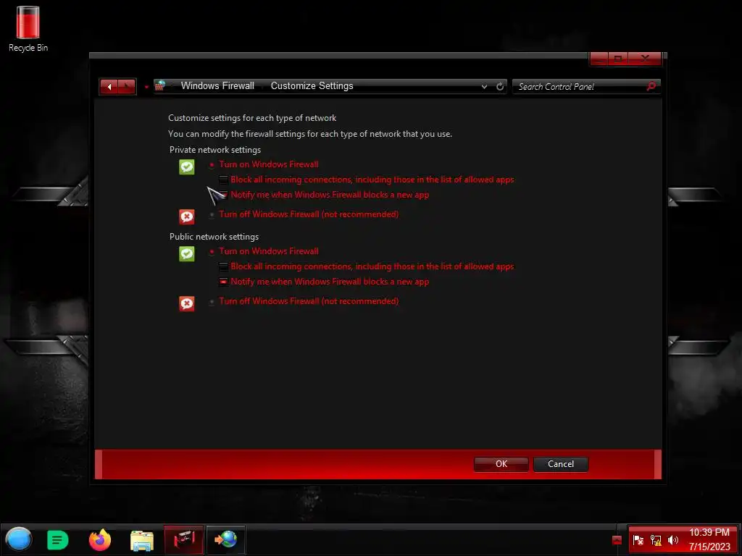Click the clock showing 10:39 PM
The image size is (742, 556).
709,540
